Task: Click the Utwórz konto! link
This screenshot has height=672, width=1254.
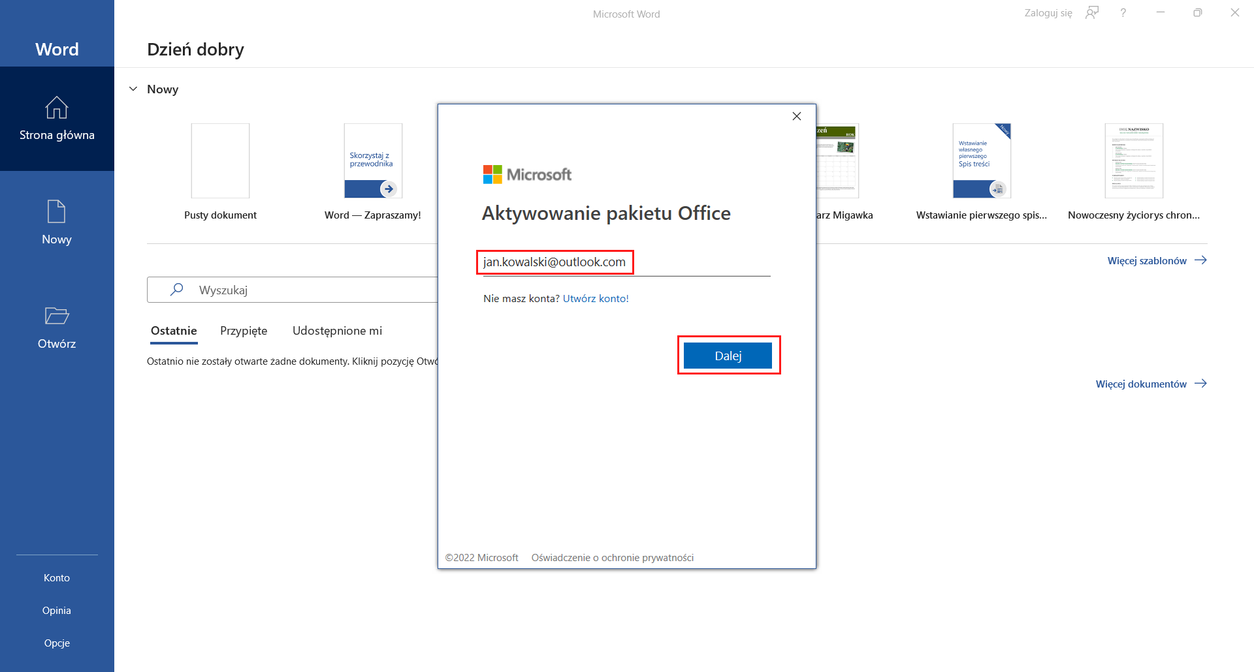Action: point(596,299)
